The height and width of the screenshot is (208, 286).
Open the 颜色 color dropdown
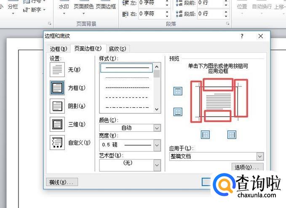(157, 128)
